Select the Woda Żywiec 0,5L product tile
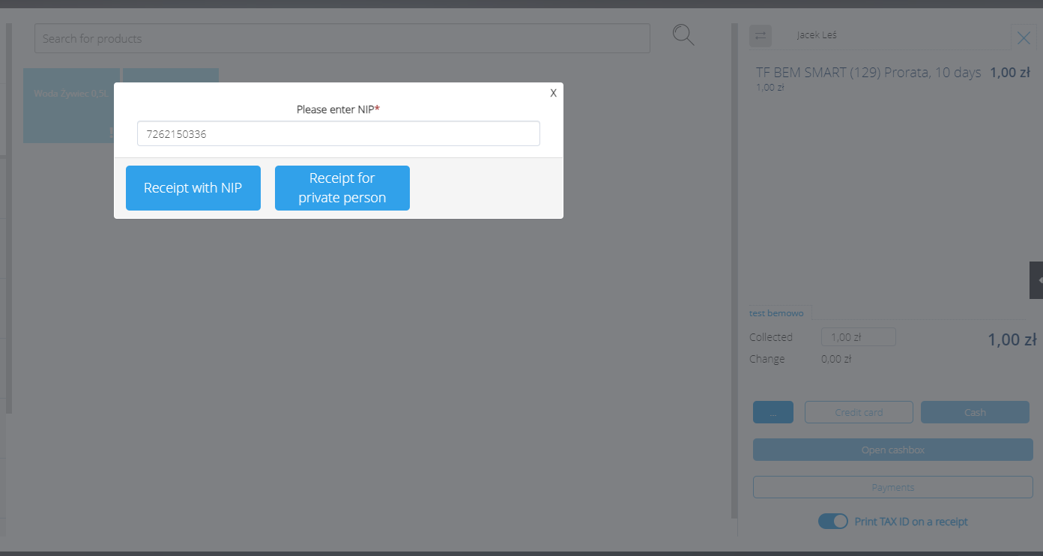Image resolution: width=1043 pixels, height=556 pixels. [71, 105]
